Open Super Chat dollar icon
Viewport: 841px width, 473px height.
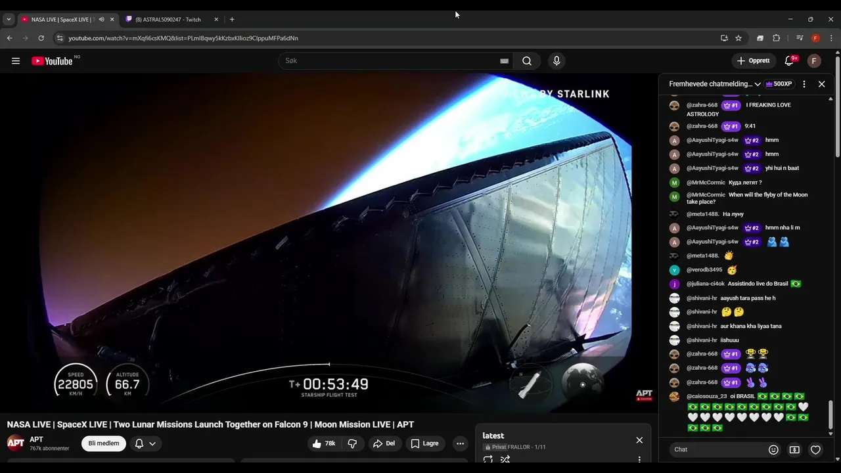pyautogui.click(x=794, y=449)
